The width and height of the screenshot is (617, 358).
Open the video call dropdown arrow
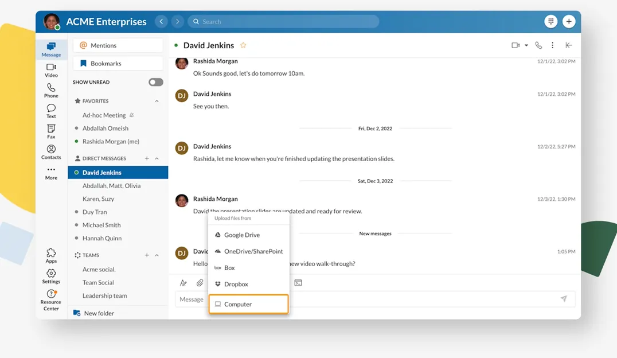[x=526, y=45]
